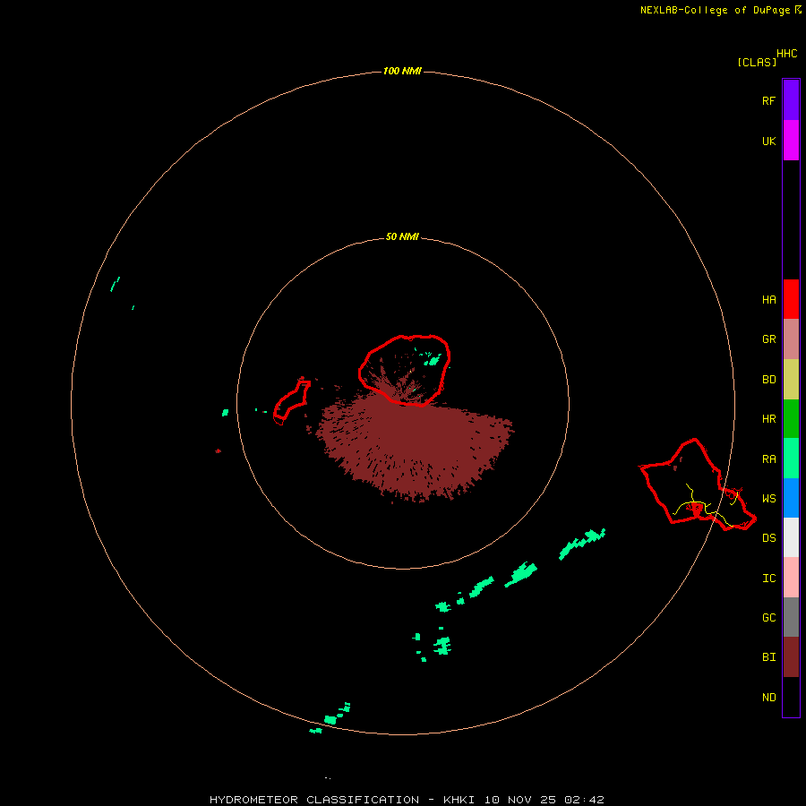806x806 pixels.
Task: Select the BD yellow legend swatch
Action: point(791,380)
